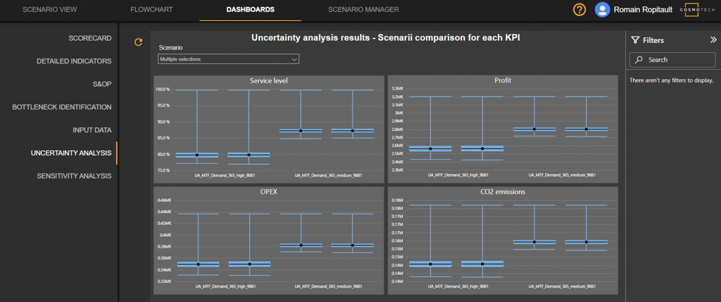Open the Input Data dashboard
The height and width of the screenshot is (302, 721).
pyautogui.click(x=92, y=130)
